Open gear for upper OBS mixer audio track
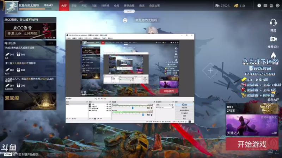This screenshot has width=282, height=158. pyautogui.click(x=152, y=108)
